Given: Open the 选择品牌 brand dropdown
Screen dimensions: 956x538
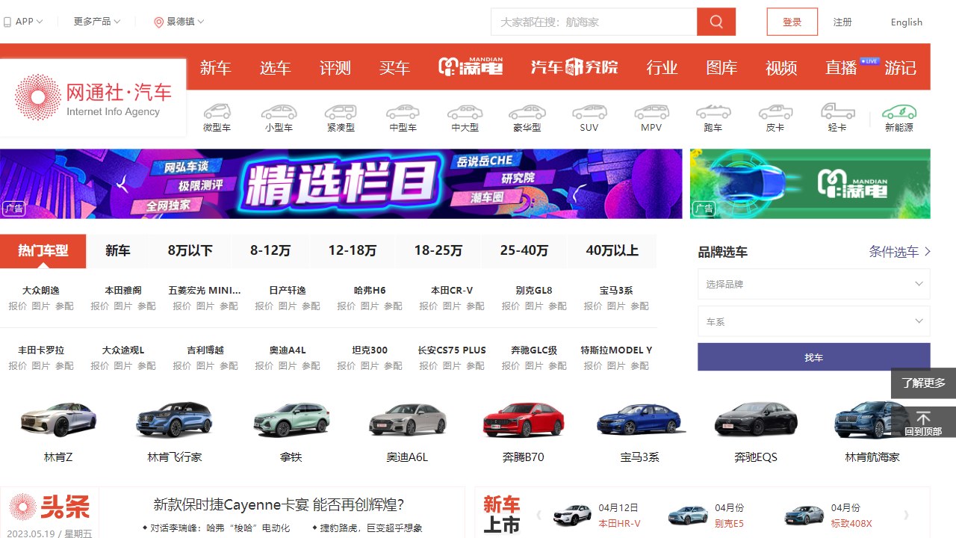Looking at the screenshot, I should 814,284.
